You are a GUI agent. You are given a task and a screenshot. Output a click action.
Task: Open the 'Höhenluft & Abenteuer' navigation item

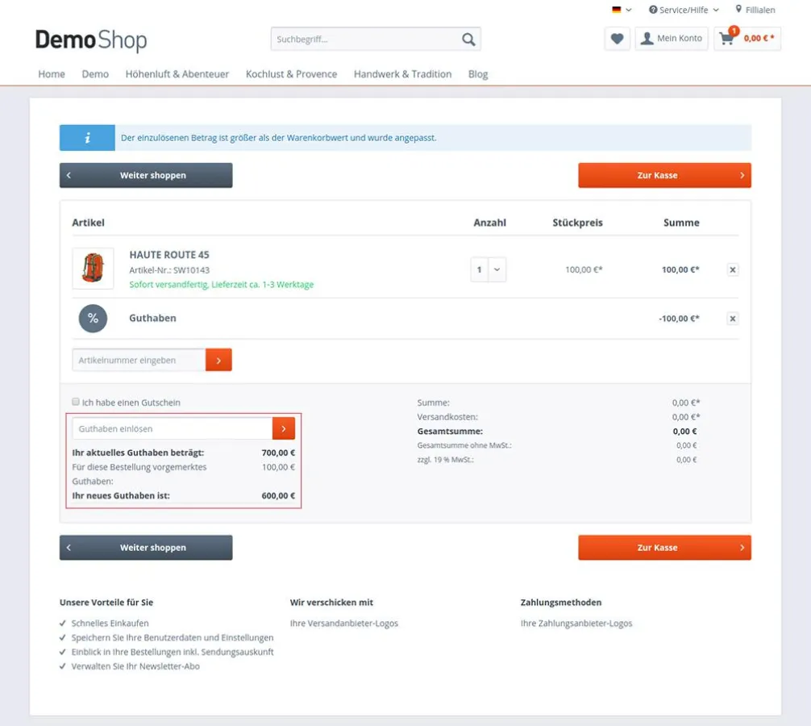pos(177,73)
